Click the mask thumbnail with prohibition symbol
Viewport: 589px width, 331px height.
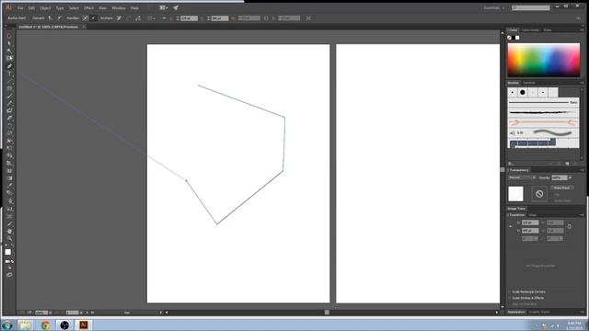pos(539,194)
